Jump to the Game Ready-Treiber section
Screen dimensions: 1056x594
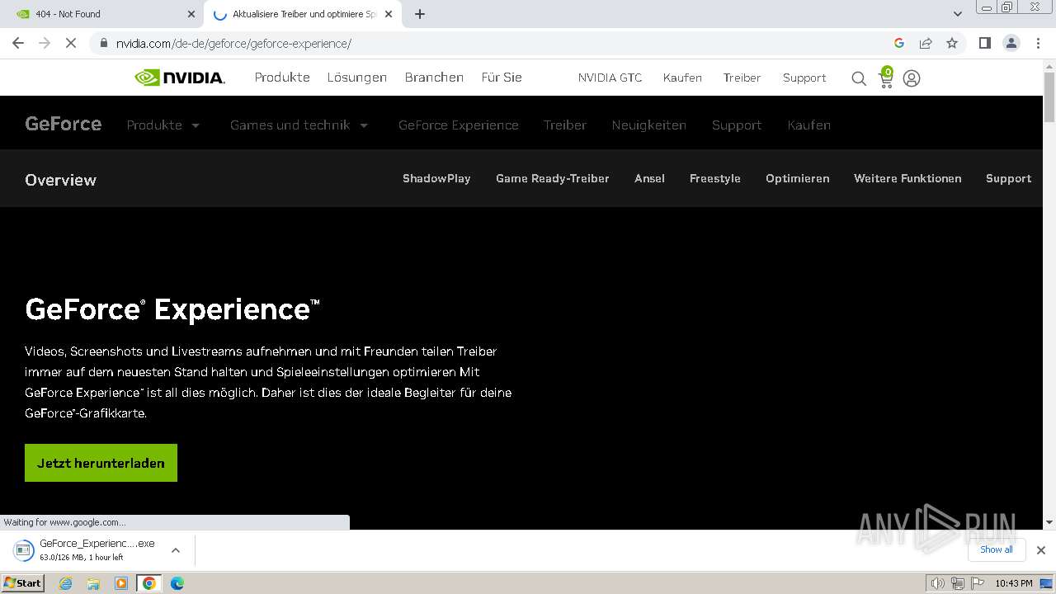coord(553,178)
